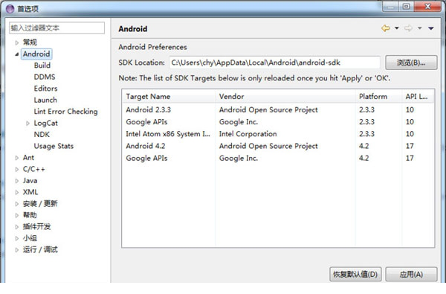Click the Target Name column header
This screenshot has width=446, height=294.
coord(169,97)
